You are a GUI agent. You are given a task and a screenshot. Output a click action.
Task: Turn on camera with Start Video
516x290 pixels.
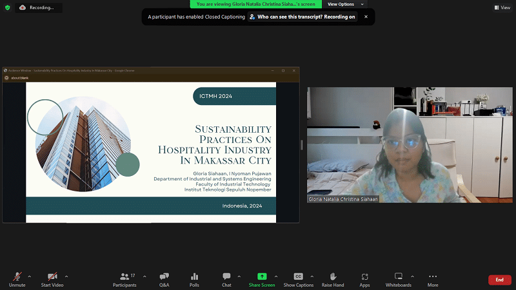coord(52,276)
